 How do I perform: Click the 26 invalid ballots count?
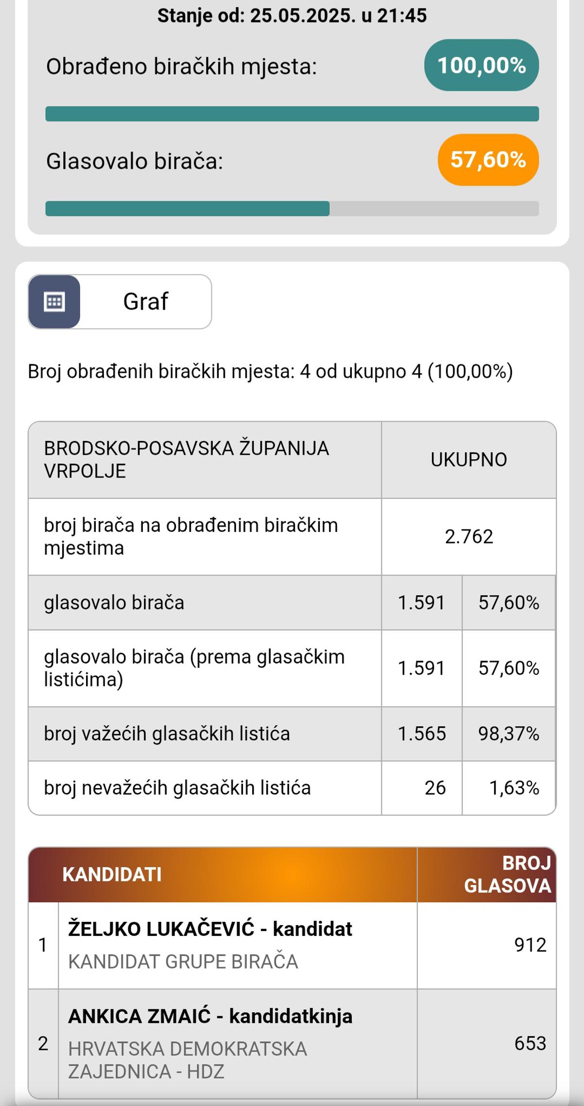435,788
